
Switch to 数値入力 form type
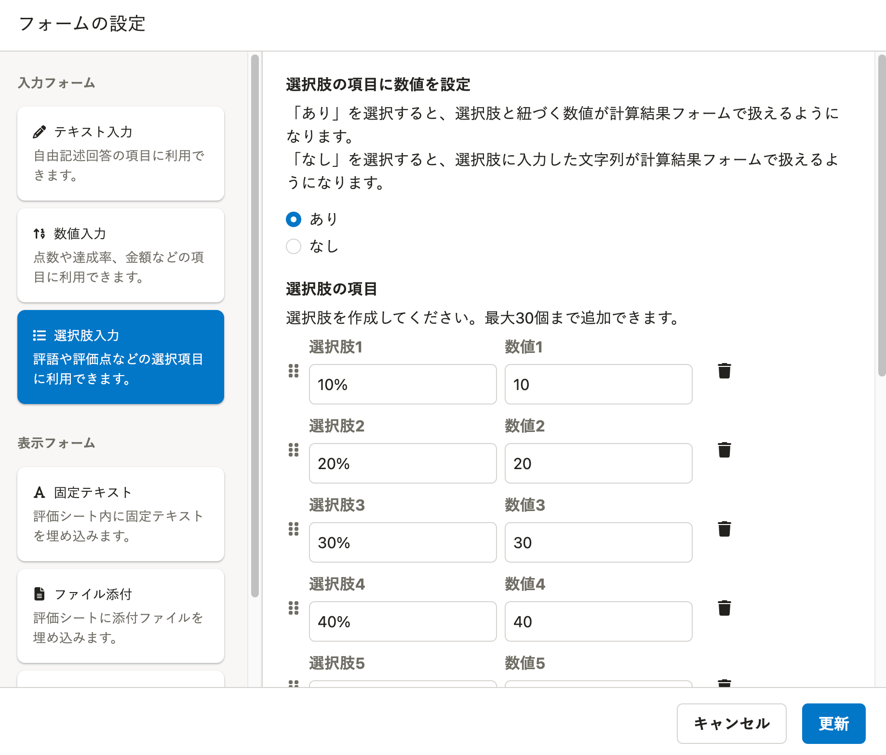(121, 255)
